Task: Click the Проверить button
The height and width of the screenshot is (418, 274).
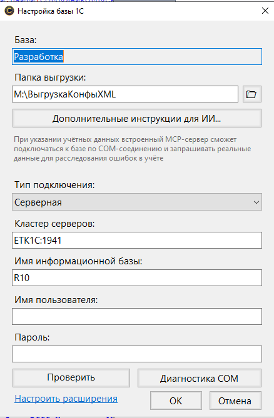Action: (71, 378)
